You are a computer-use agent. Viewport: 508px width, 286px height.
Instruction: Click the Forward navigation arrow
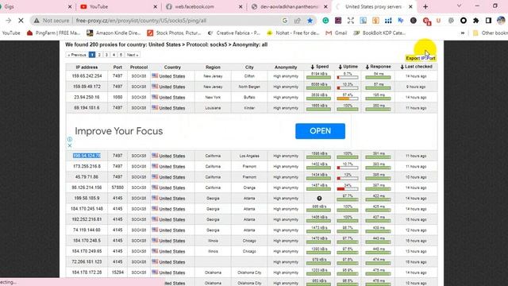click(x=9, y=21)
